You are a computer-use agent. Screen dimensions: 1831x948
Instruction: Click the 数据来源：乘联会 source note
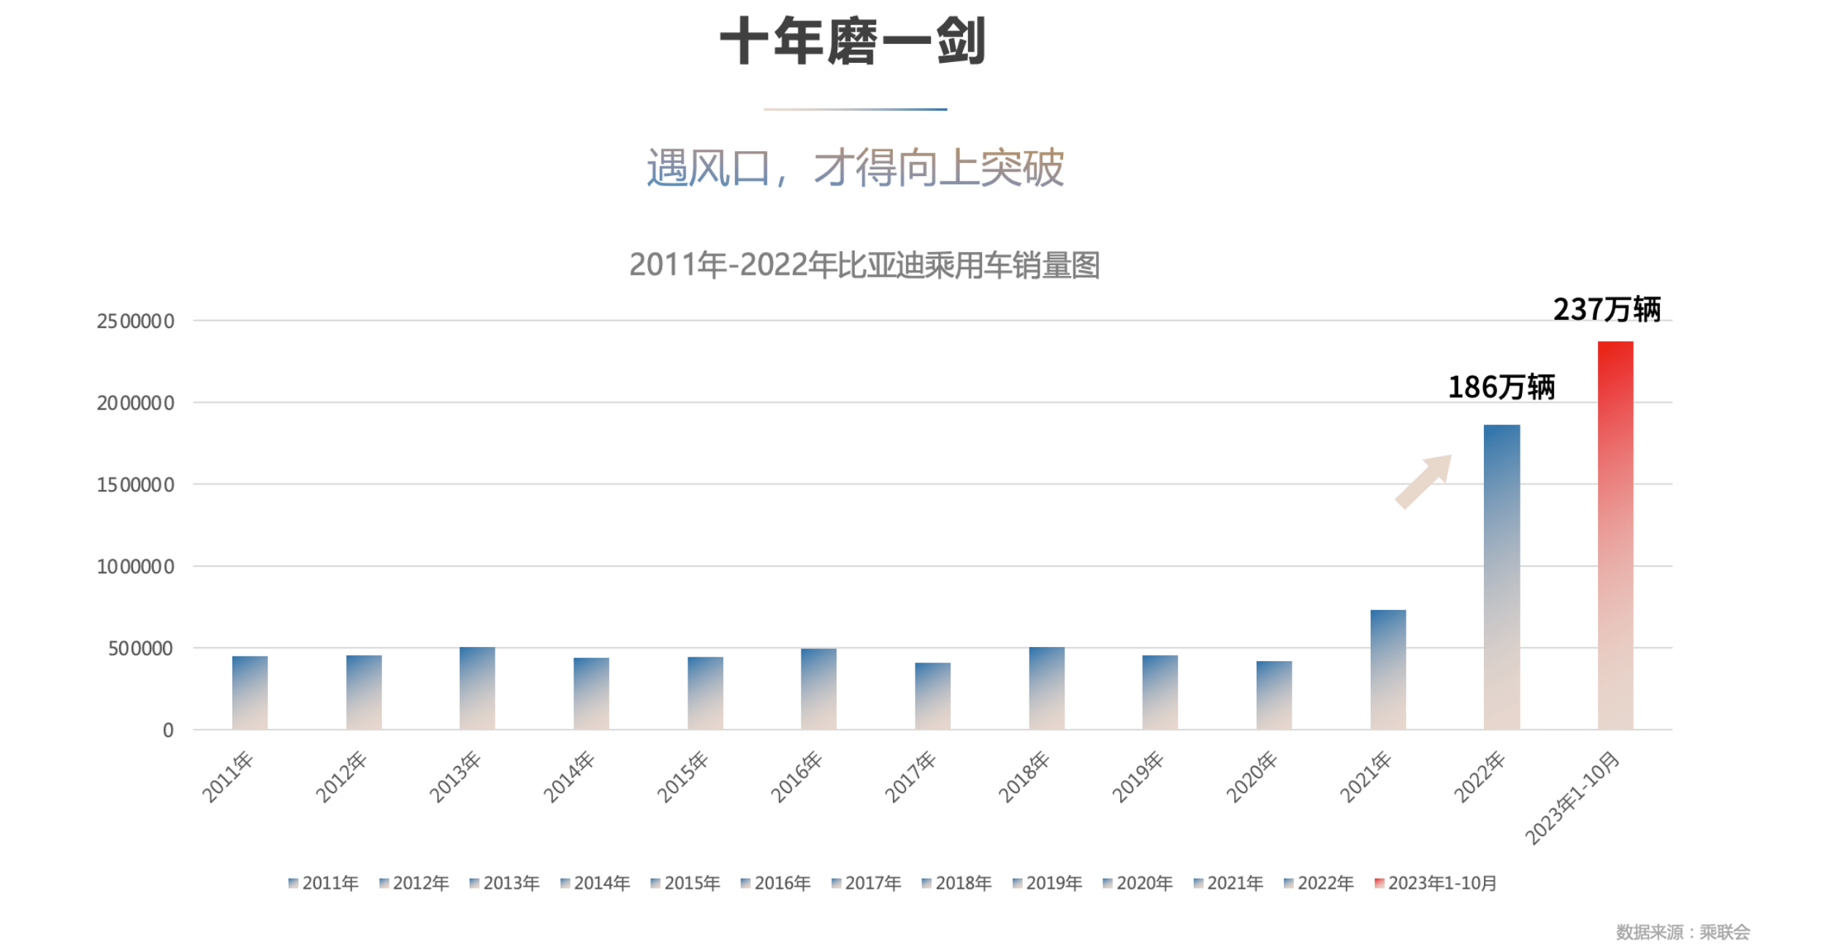[1683, 932]
